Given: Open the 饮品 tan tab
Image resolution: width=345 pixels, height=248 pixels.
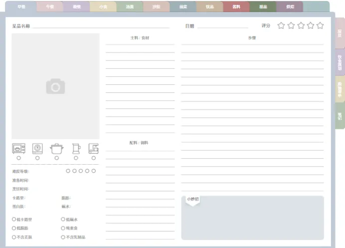Looking at the screenshot, I should point(210,6).
